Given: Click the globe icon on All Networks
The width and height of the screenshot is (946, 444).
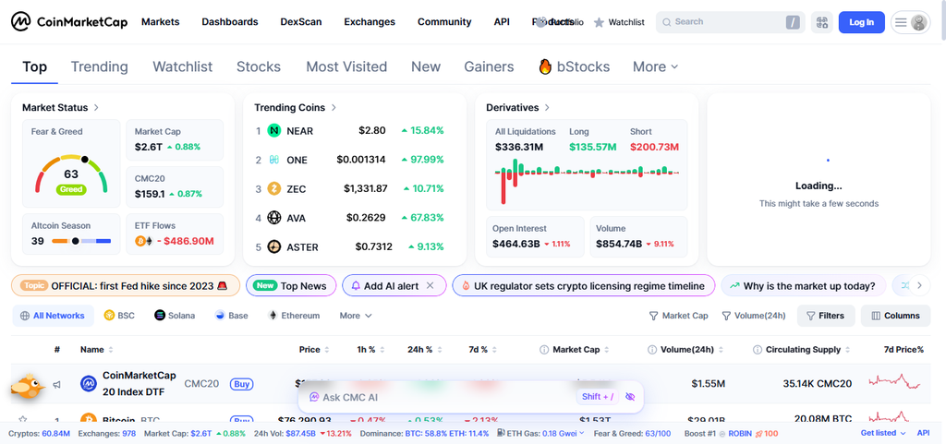Looking at the screenshot, I should point(25,316).
